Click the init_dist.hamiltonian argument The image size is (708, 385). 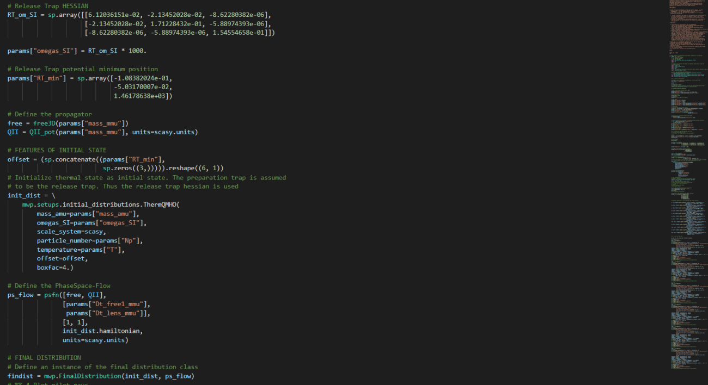pos(102,331)
